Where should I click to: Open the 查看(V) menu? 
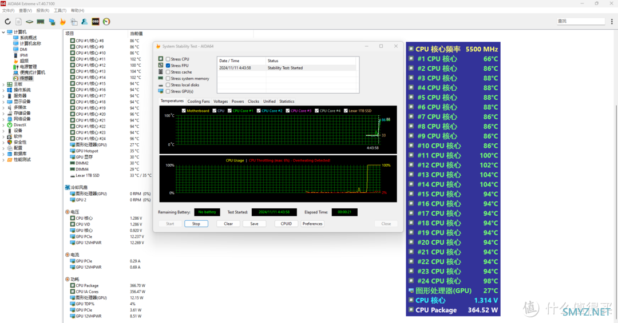click(x=26, y=11)
